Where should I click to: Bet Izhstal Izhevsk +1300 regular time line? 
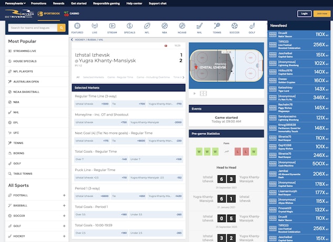[x=92, y=104]
